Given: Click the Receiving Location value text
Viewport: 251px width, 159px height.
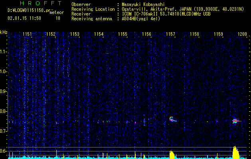Looking at the screenshot, I should click(x=183, y=10).
